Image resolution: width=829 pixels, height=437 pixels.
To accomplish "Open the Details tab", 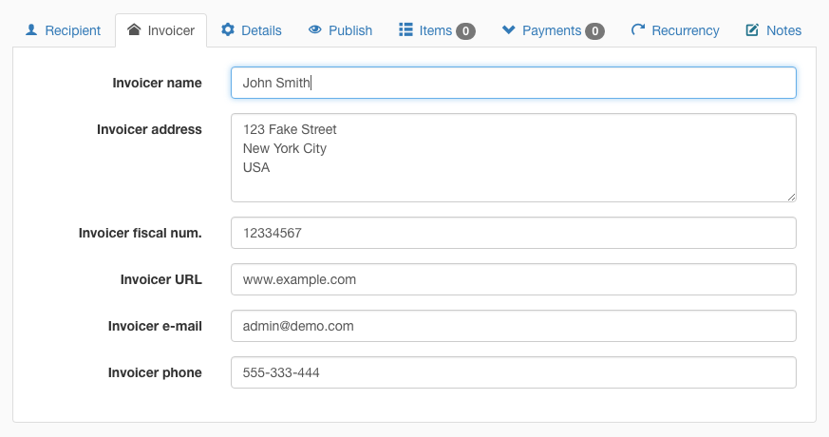I will pos(252,30).
